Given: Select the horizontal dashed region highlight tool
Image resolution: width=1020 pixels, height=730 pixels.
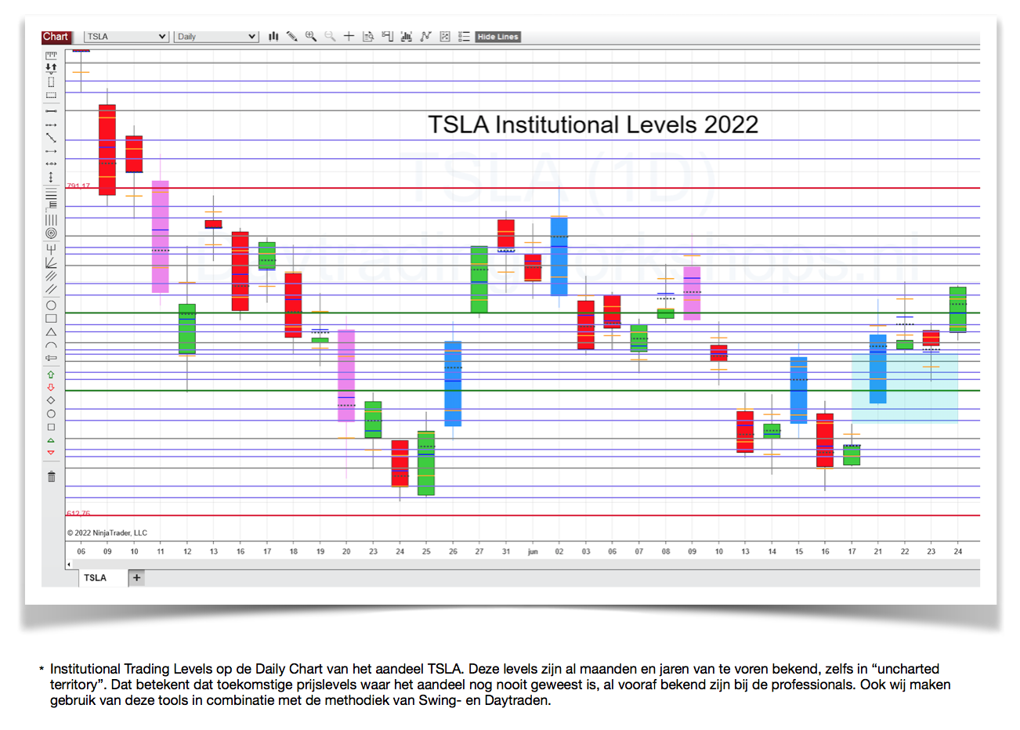Looking at the screenshot, I should [x=51, y=96].
